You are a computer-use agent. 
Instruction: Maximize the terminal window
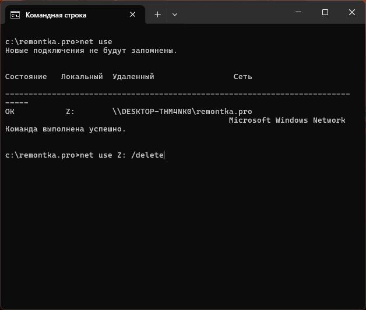[x=325, y=12]
